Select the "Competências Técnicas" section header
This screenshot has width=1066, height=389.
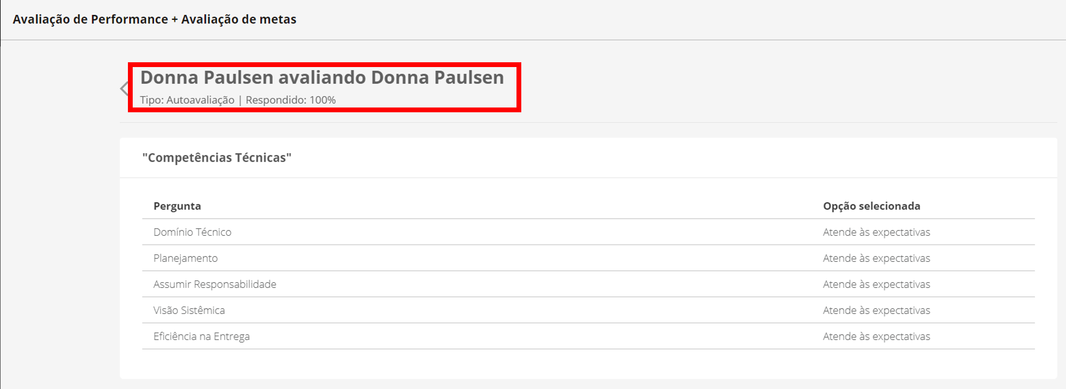click(x=217, y=158)
